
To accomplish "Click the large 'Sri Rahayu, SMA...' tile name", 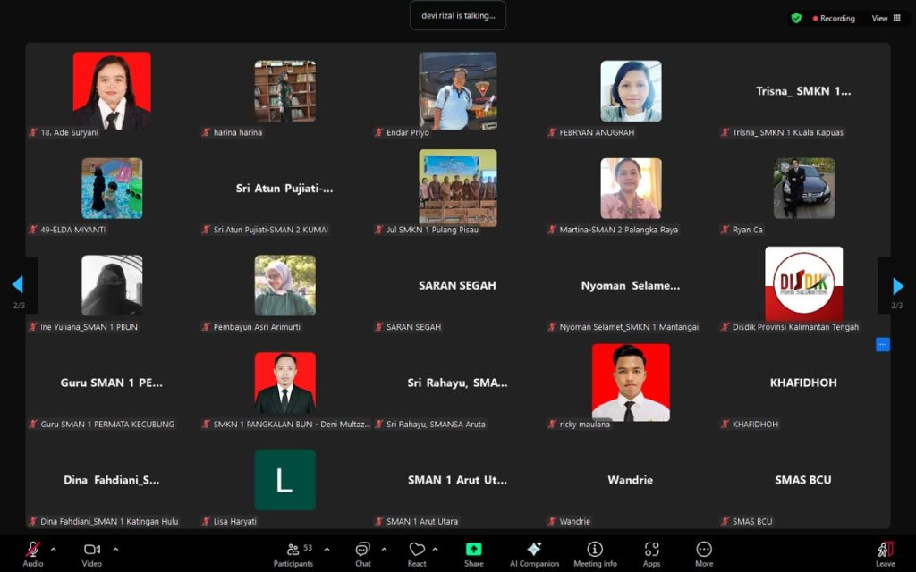I will pyautogui.click(x=457, y=383).
